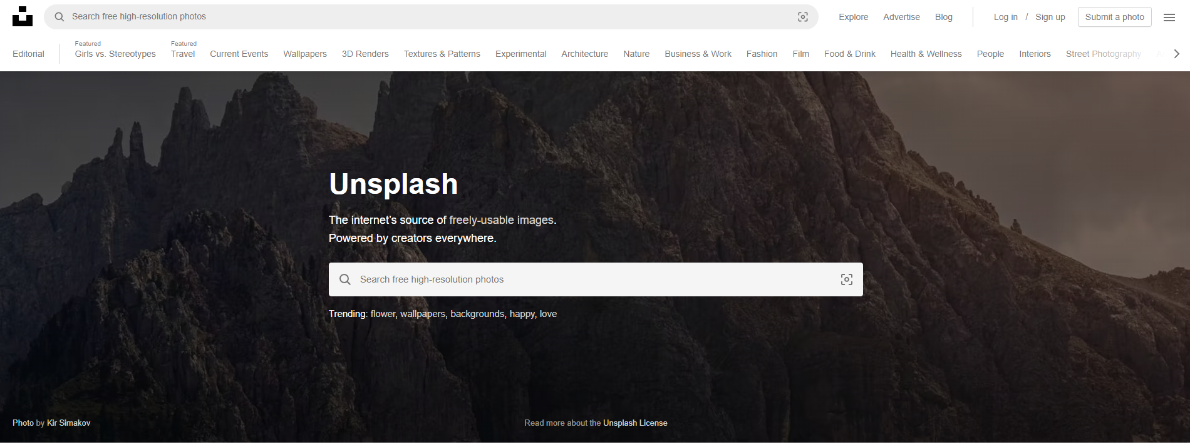Open visual search in top search bar
This screenshot has height=447, width=1190.
[803, 17]
